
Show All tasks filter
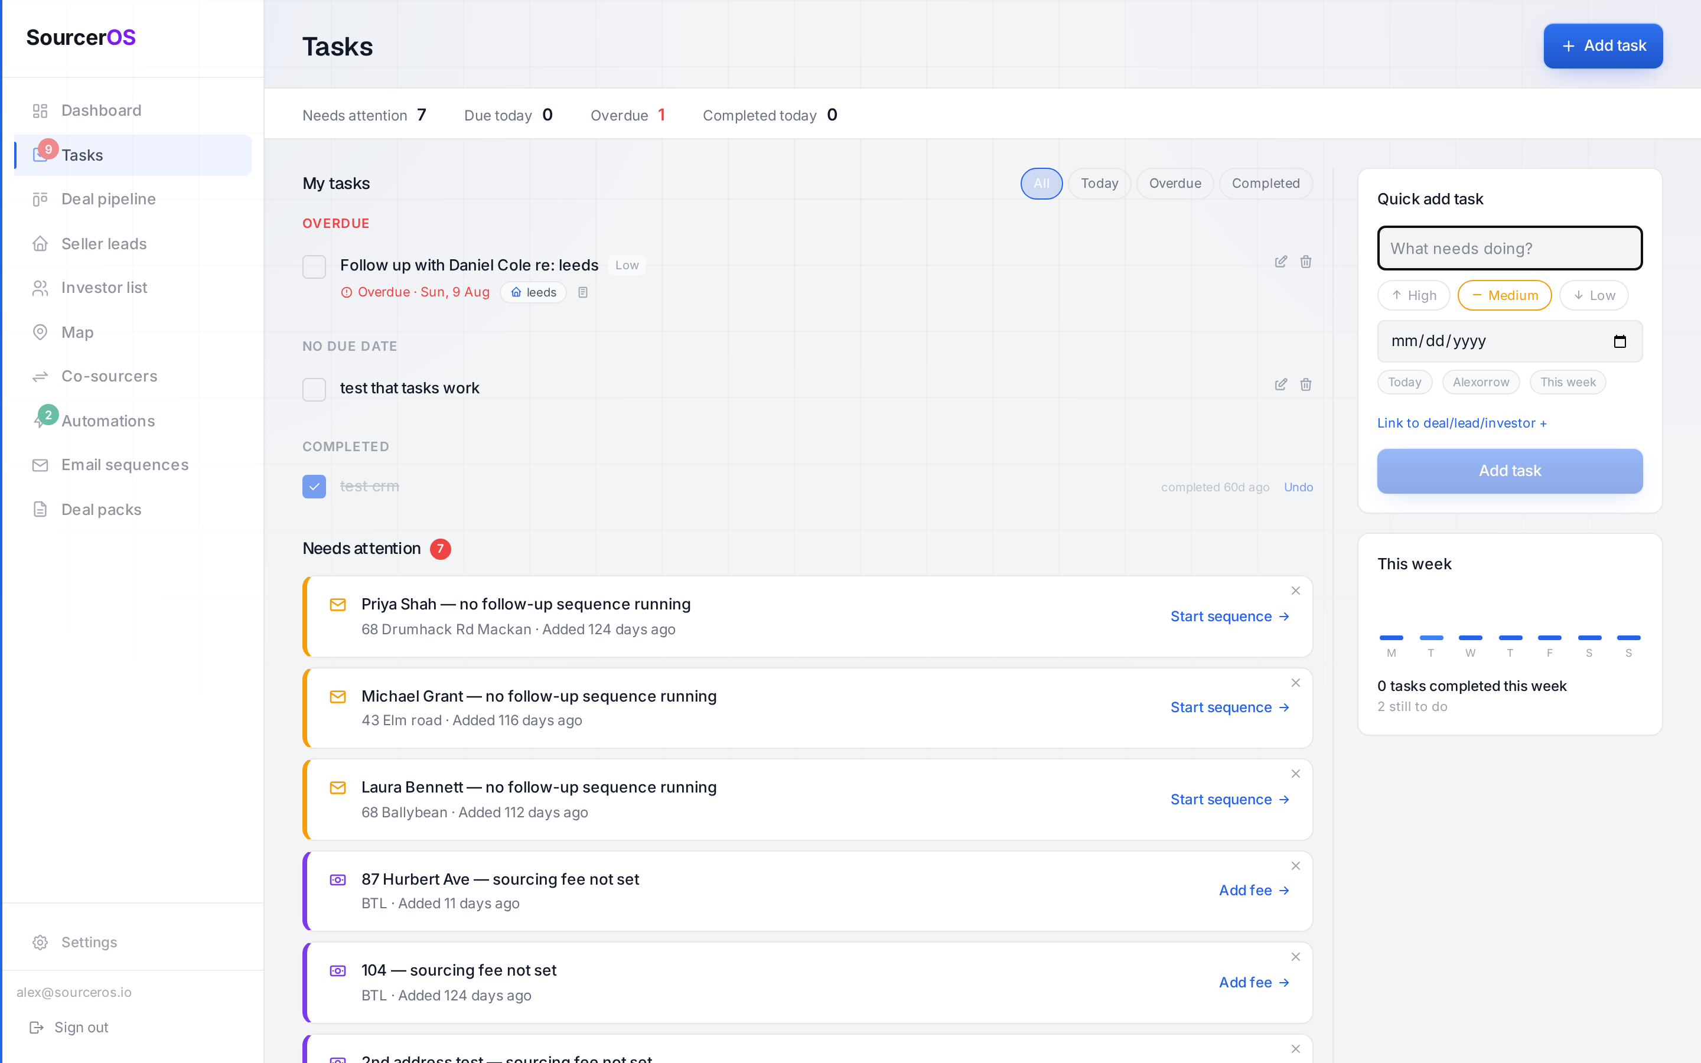(x=1041, y=184)
